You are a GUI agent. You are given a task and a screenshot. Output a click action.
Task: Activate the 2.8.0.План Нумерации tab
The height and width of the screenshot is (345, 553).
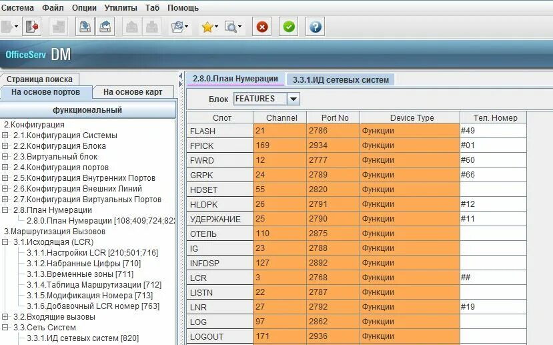[235, 79]
